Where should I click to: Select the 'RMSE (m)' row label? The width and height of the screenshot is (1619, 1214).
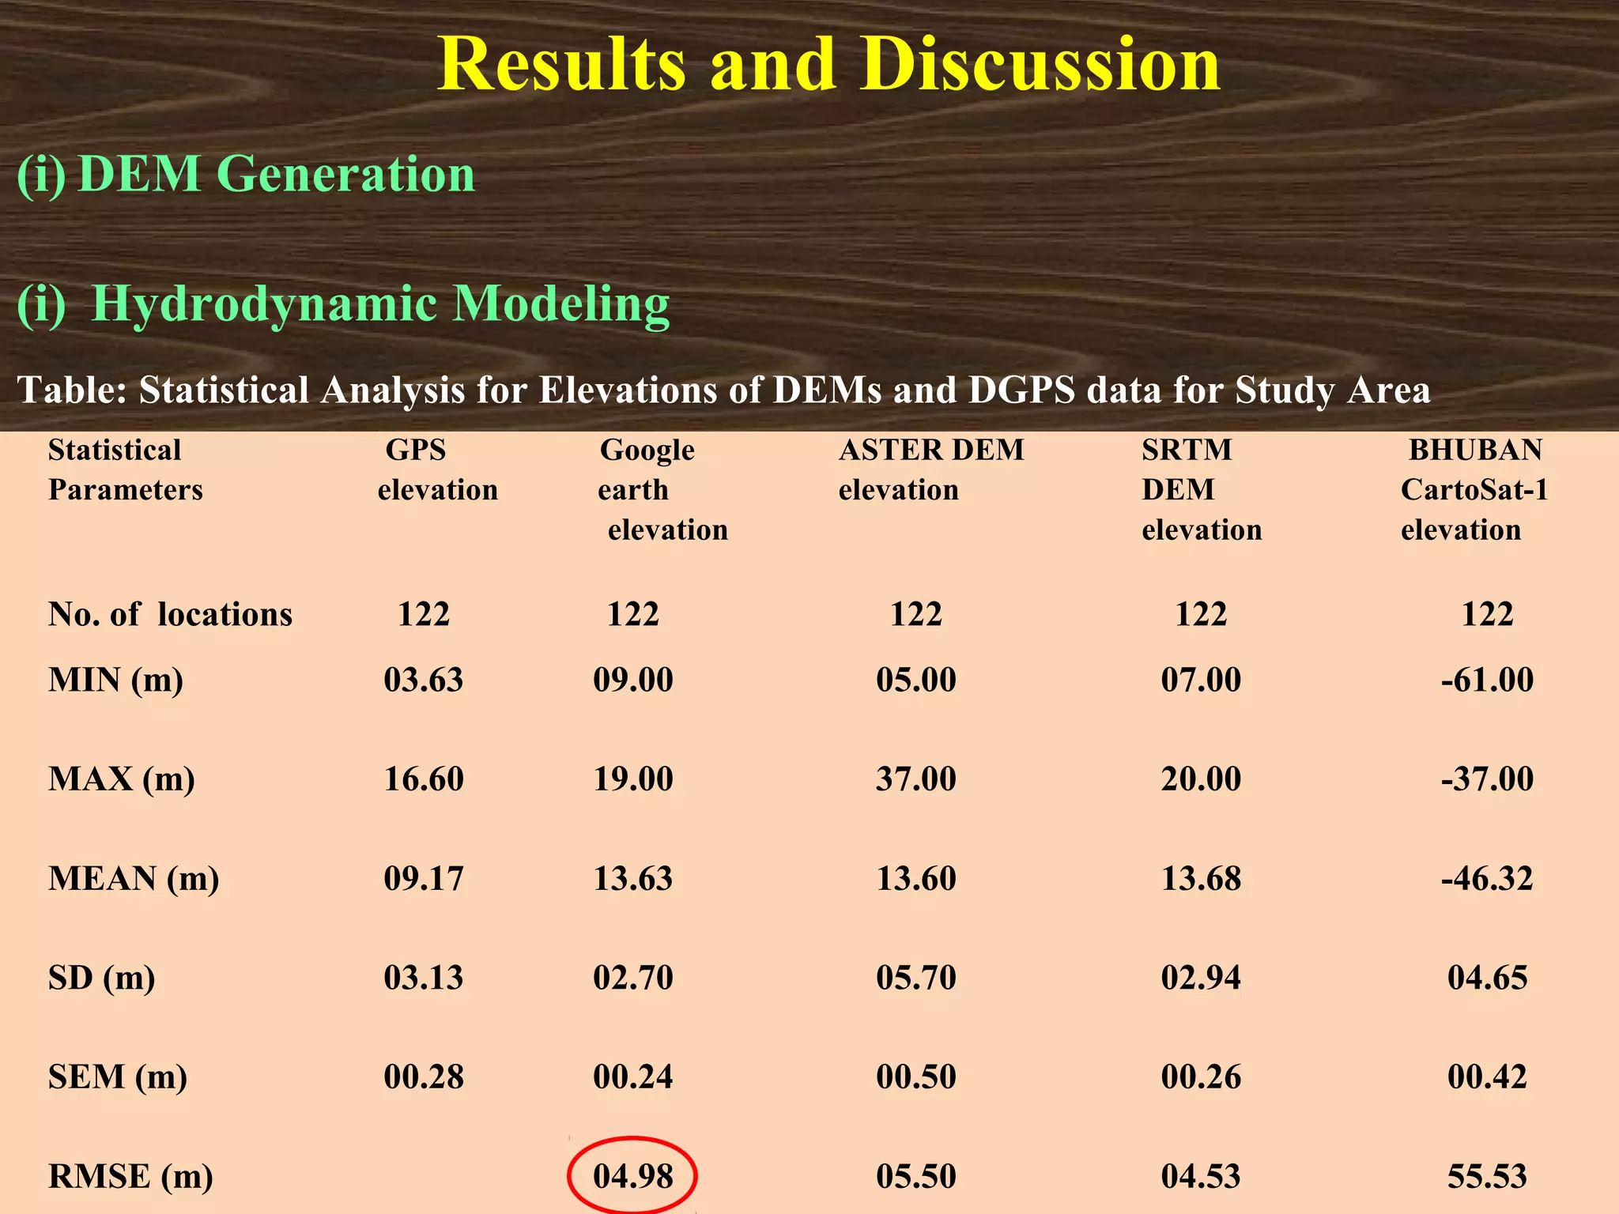click(x=130, y=1177)
